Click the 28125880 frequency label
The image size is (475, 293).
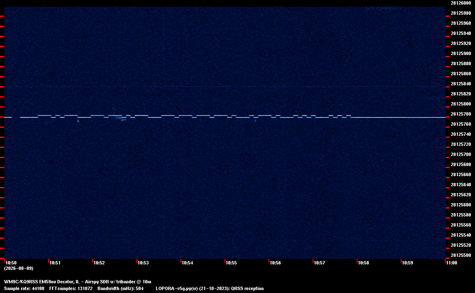click(461, 63)
